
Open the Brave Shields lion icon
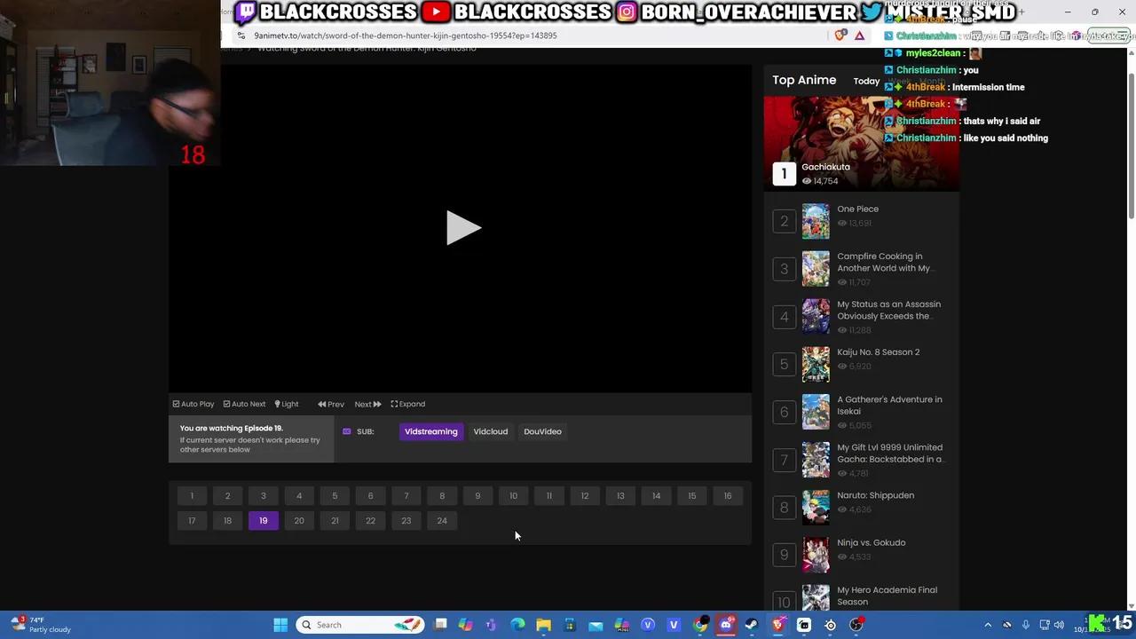[840, 35]
